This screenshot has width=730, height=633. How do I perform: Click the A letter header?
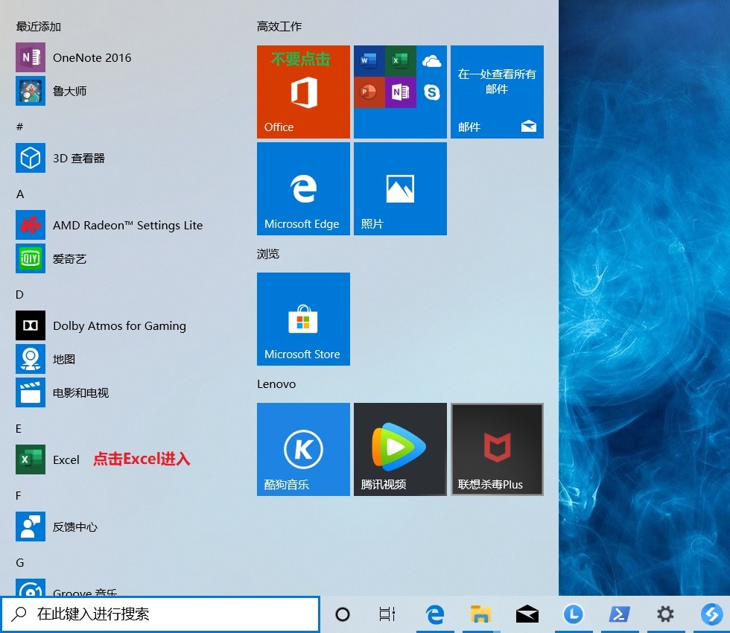click(20, 194)
